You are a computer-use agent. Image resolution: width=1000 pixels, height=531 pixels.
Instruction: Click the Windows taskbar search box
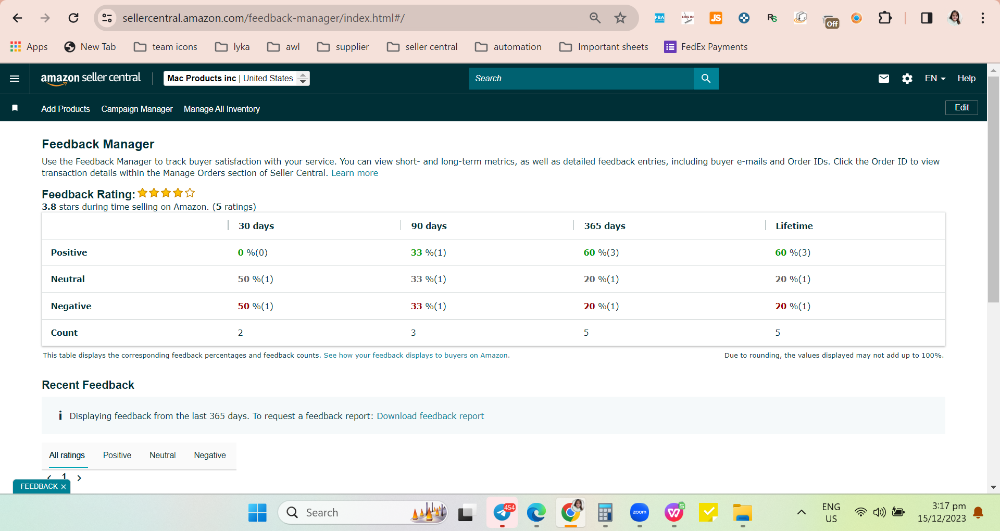tap(363, 513)
